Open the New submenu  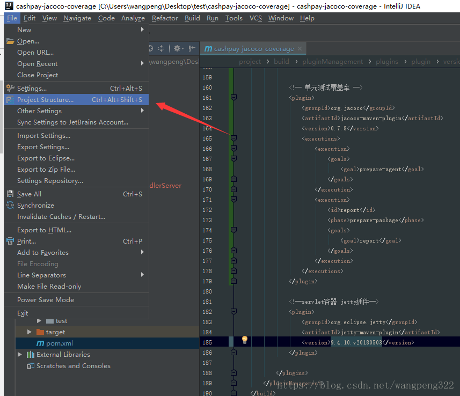77,30
